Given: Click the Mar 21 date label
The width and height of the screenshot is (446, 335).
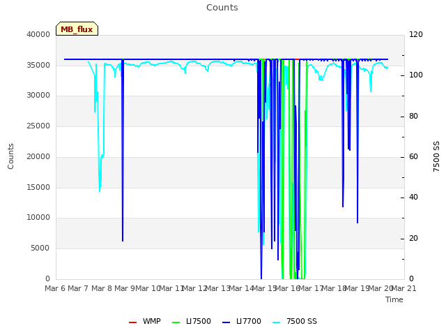Looking at the screenshot, I should click(403, 288).
